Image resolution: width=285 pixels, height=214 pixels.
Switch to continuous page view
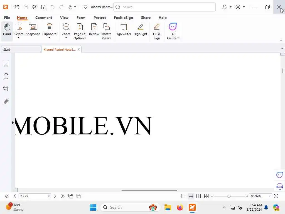191,196
